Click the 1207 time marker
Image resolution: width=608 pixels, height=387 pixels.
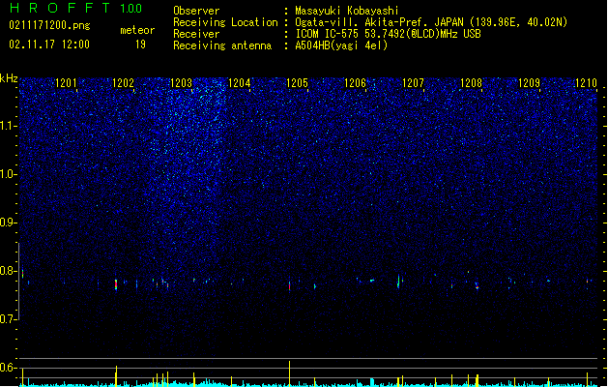tap(413, 82)
